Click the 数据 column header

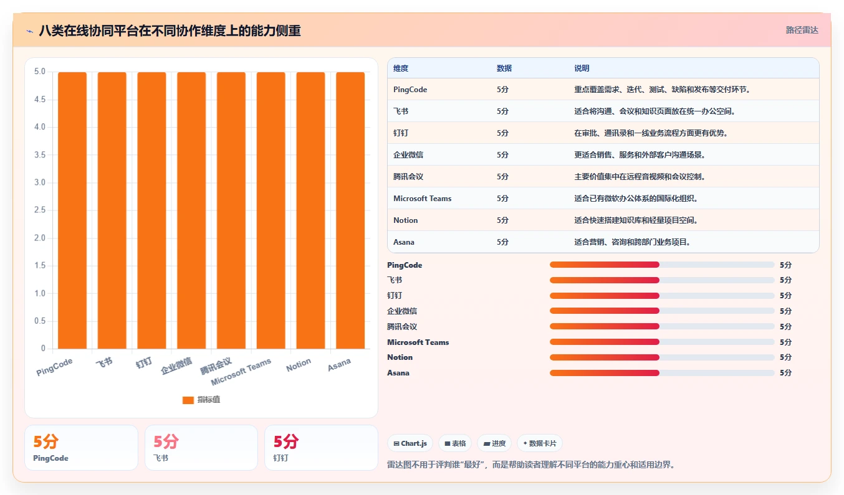pos(504,68)
